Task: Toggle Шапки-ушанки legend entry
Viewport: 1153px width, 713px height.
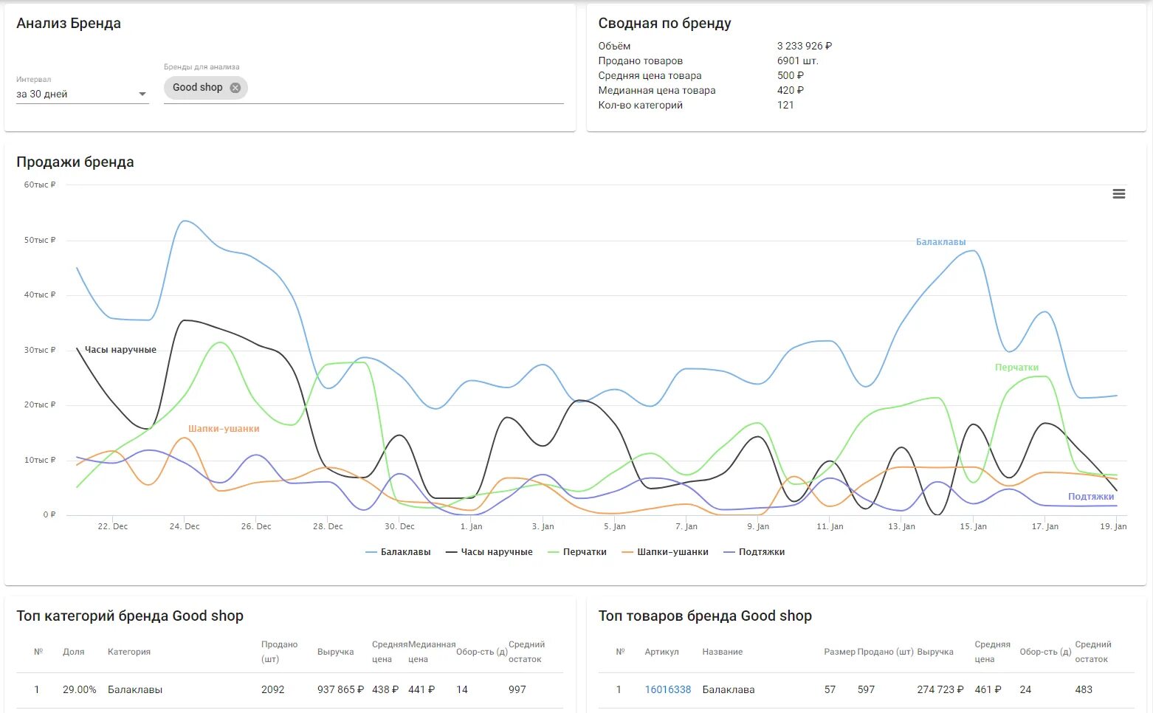Action: coord(665,552)
